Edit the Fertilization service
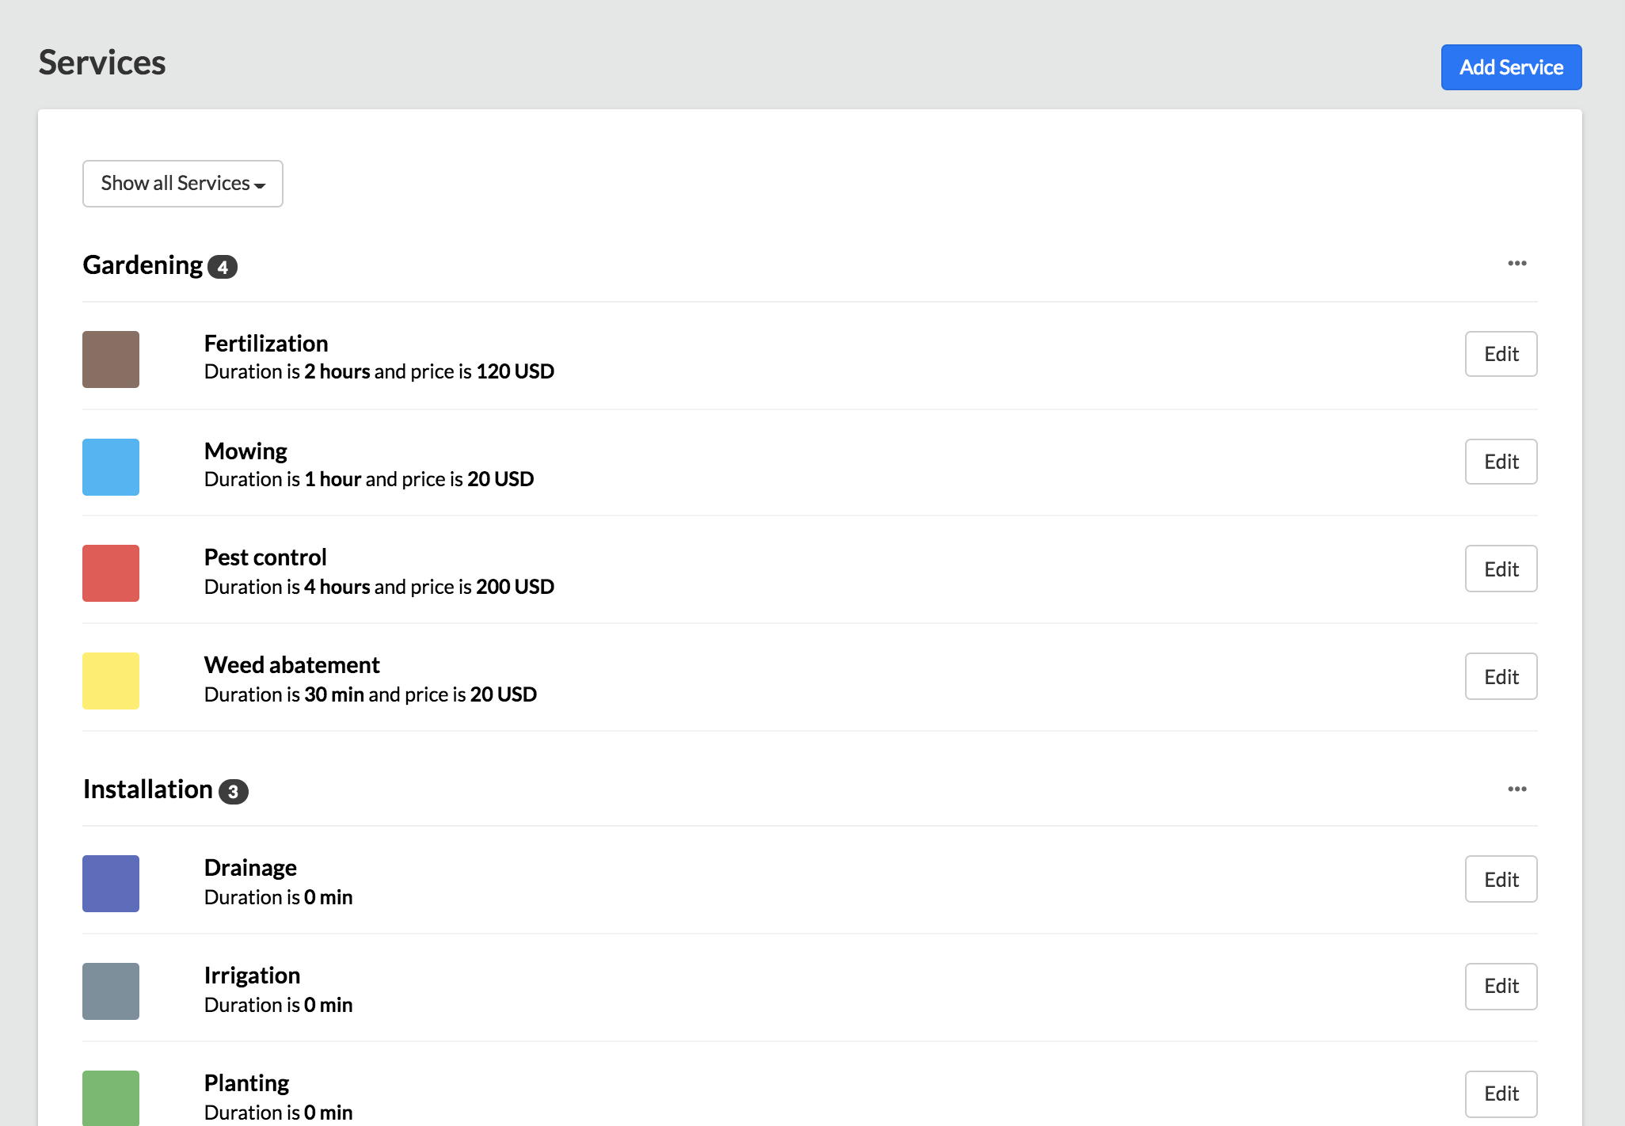This screenshot has height=1126, width=1625. tap(1501, 354)
